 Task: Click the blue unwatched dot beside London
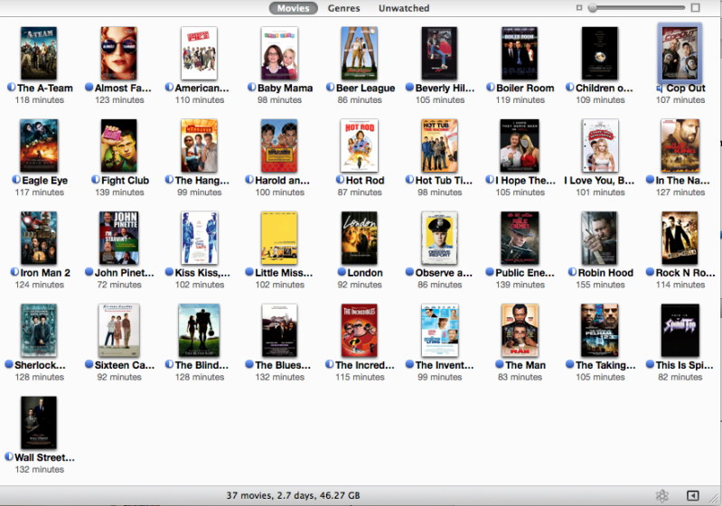(x=342, y=272)
